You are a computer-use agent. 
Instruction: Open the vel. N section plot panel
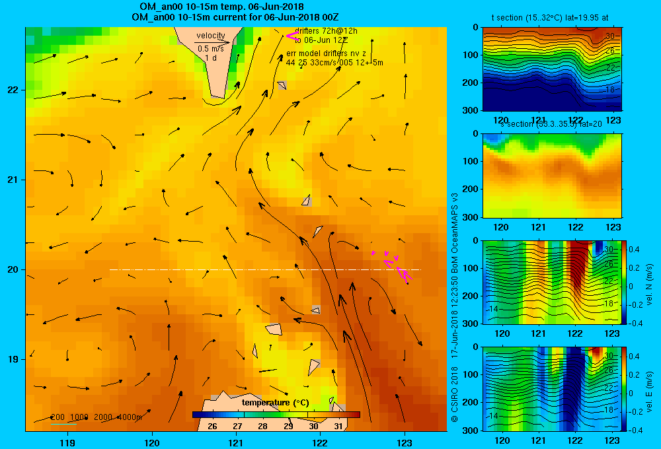[552, 282]
